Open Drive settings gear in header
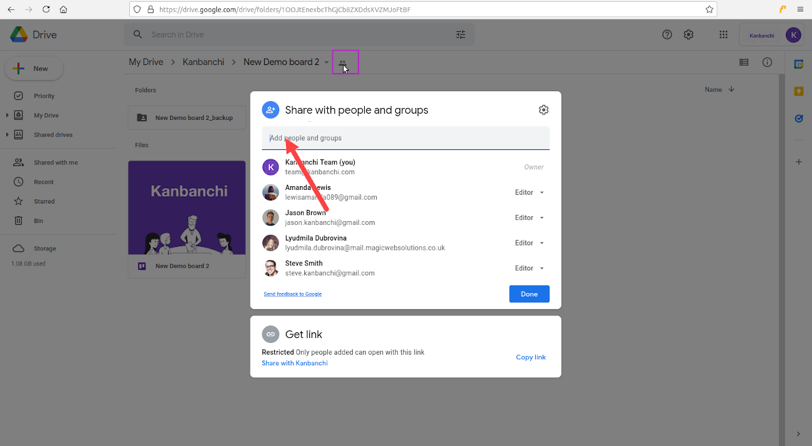This screenshot has height=446, width=812. click(688, 34)
